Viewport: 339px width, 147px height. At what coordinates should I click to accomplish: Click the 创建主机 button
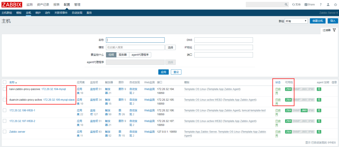pyautogui.click(x=318, y=21)
